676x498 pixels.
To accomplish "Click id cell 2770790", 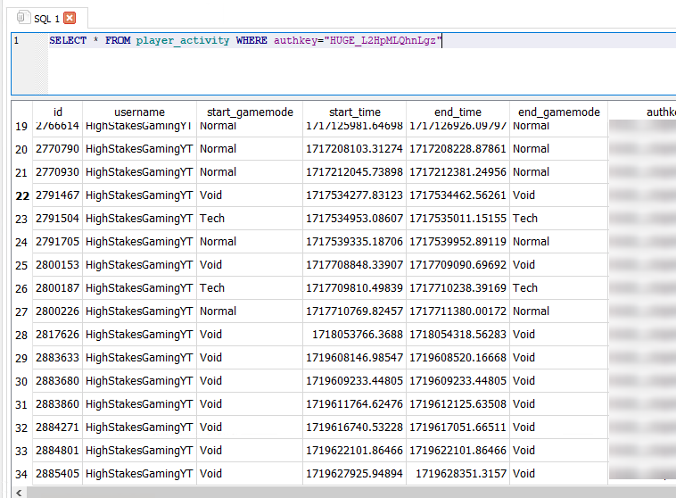I will pos(57,149).
